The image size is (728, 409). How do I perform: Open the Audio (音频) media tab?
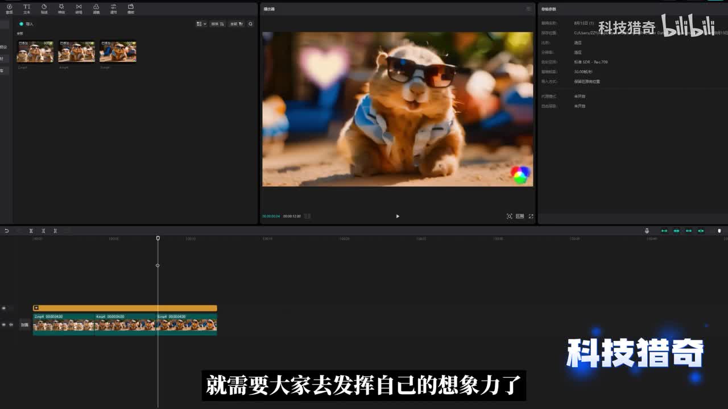click(9, 8)
